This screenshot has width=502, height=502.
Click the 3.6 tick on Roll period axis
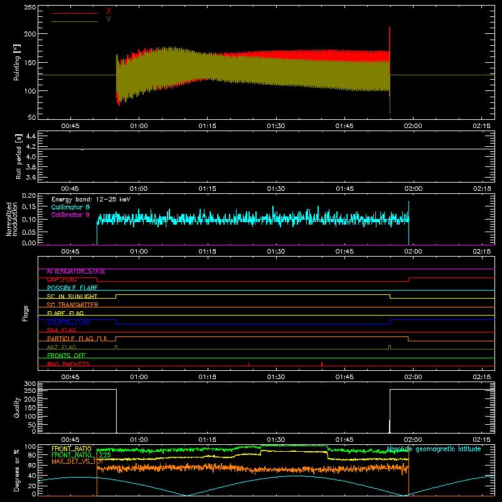click(x=31, y=177)
